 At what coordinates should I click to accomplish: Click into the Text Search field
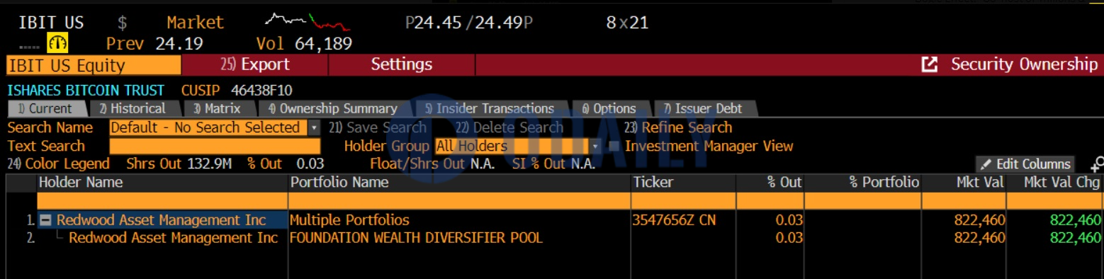tap(215, 147)
